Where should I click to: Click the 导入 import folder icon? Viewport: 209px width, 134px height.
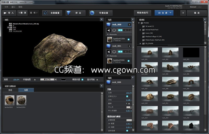pos(5,13)
